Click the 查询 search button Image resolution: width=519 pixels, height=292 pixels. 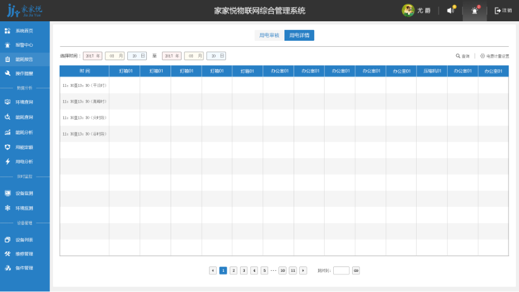[x=463, y=56]
